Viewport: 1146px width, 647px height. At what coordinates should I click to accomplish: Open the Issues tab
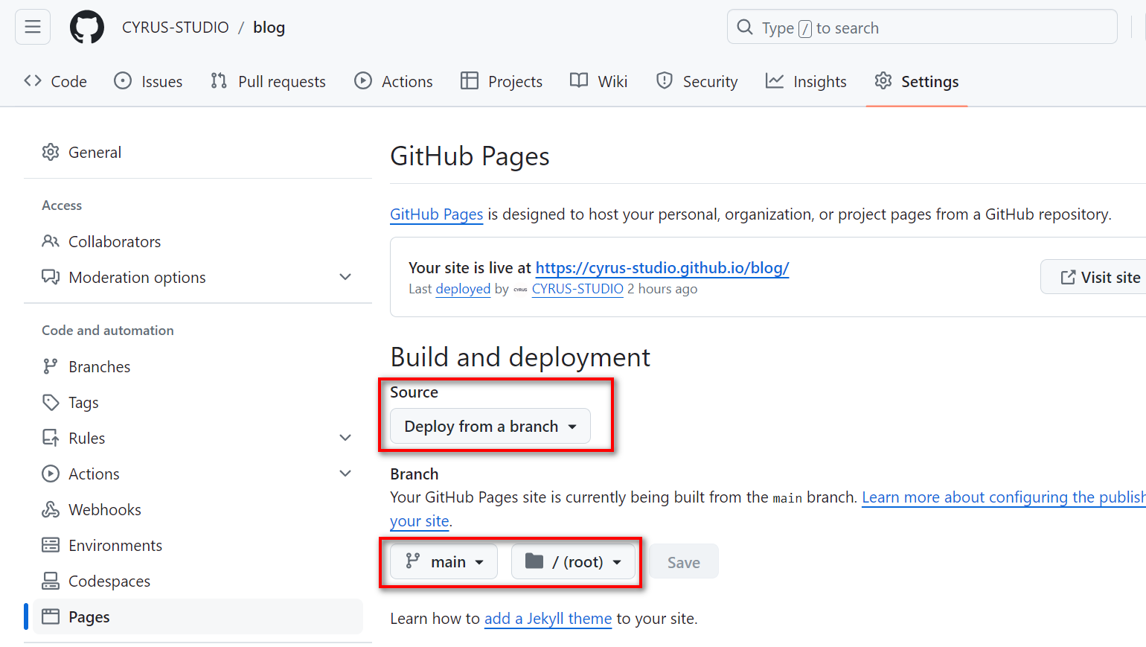pos(148,81)
